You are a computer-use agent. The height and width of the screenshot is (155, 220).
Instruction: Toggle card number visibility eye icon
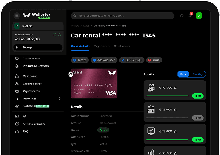pyautogui.click(x=71, y=74)
